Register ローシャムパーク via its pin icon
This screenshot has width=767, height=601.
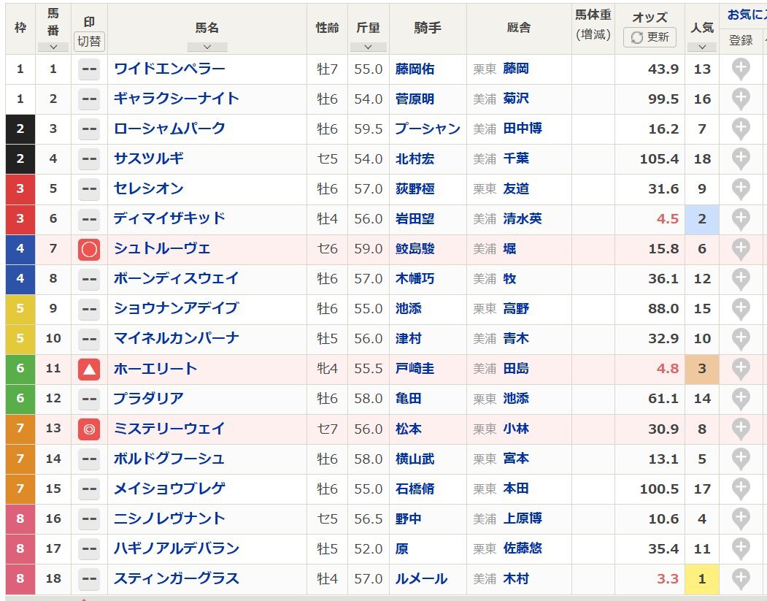[741, 129]
